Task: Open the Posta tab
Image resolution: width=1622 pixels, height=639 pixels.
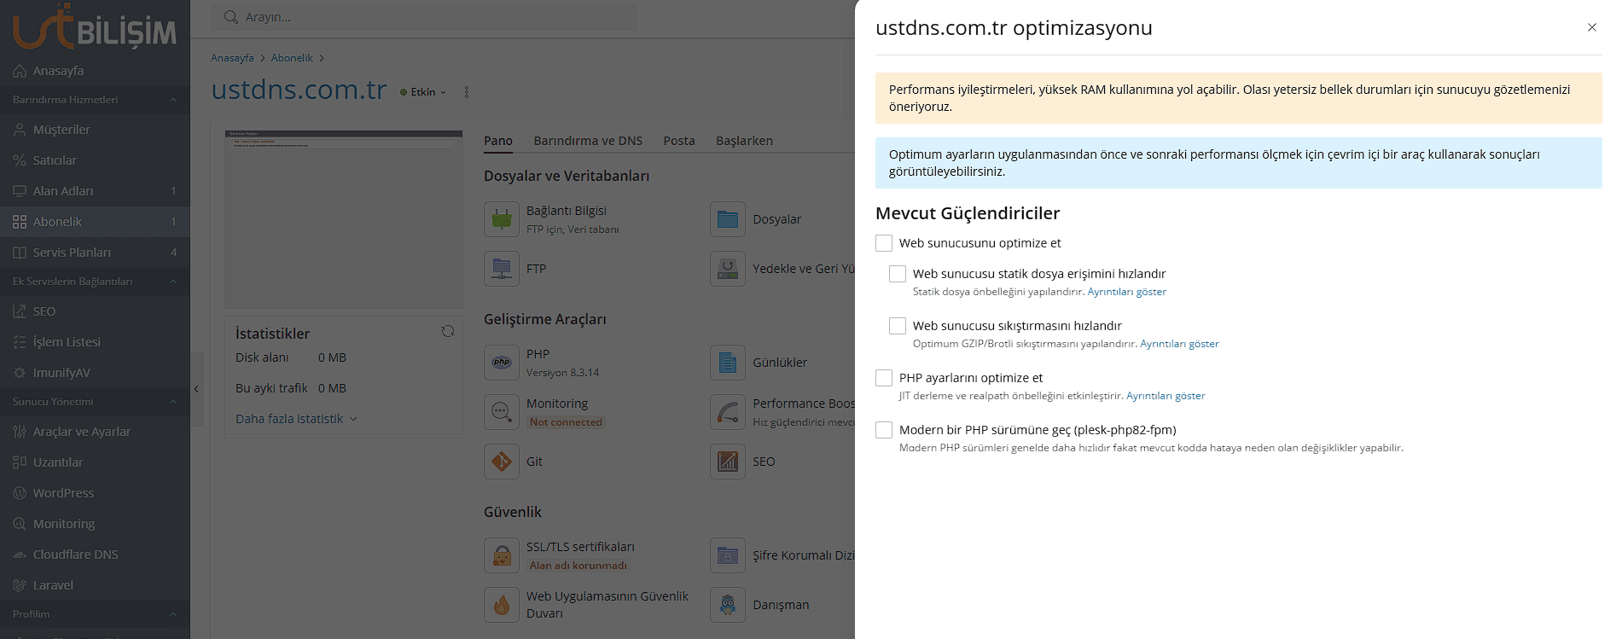Action: pos(679,141)
